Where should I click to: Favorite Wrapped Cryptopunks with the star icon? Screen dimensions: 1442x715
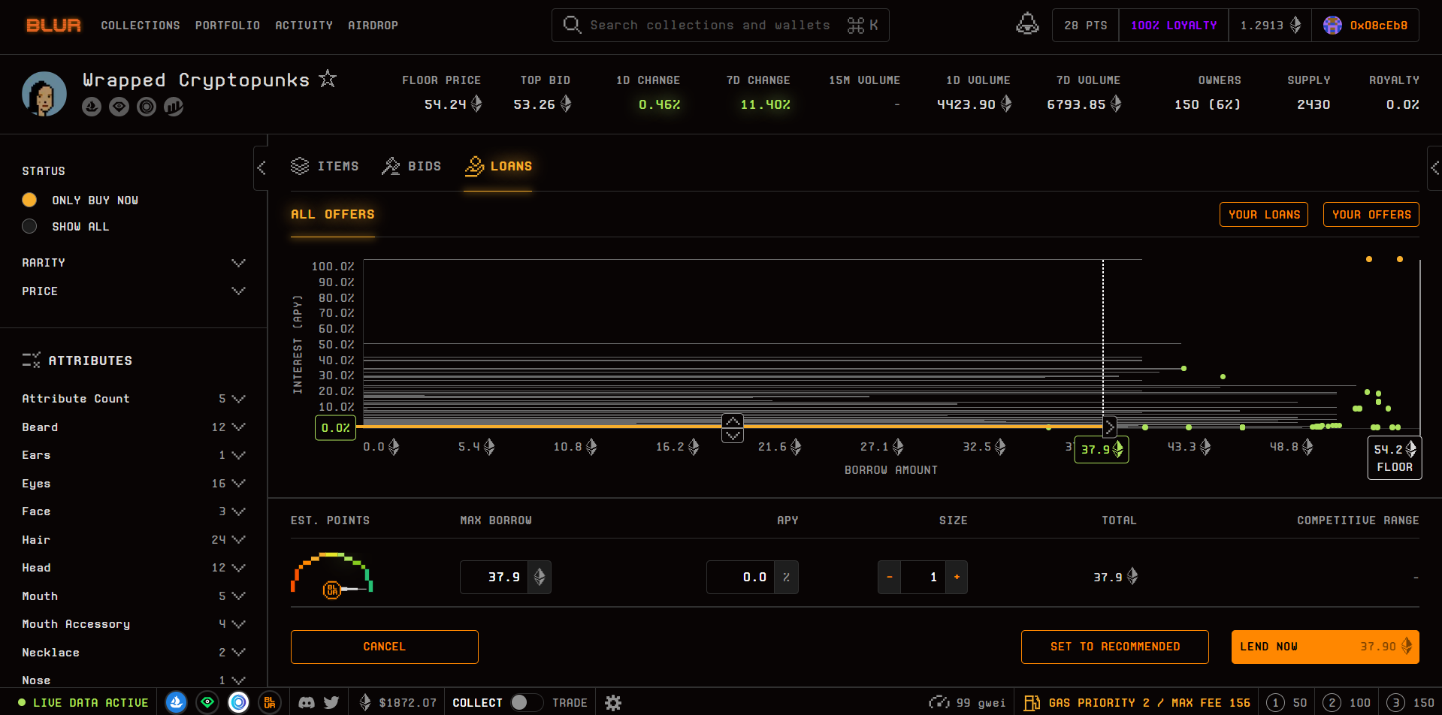pyautogui.click(x=328, y=79)
